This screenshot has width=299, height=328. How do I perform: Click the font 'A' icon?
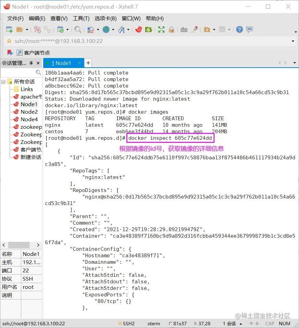121,30
